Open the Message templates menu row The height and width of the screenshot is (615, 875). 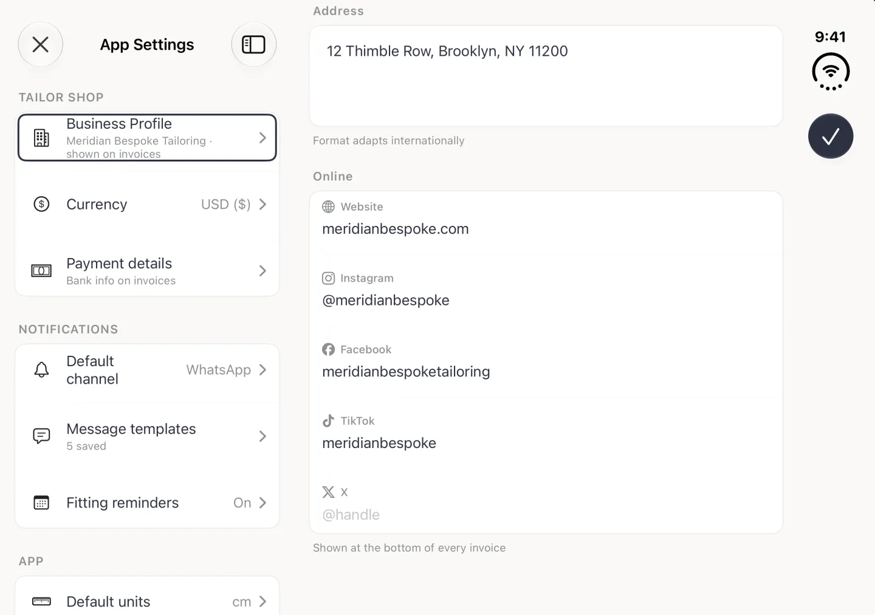tap(147, 436)
